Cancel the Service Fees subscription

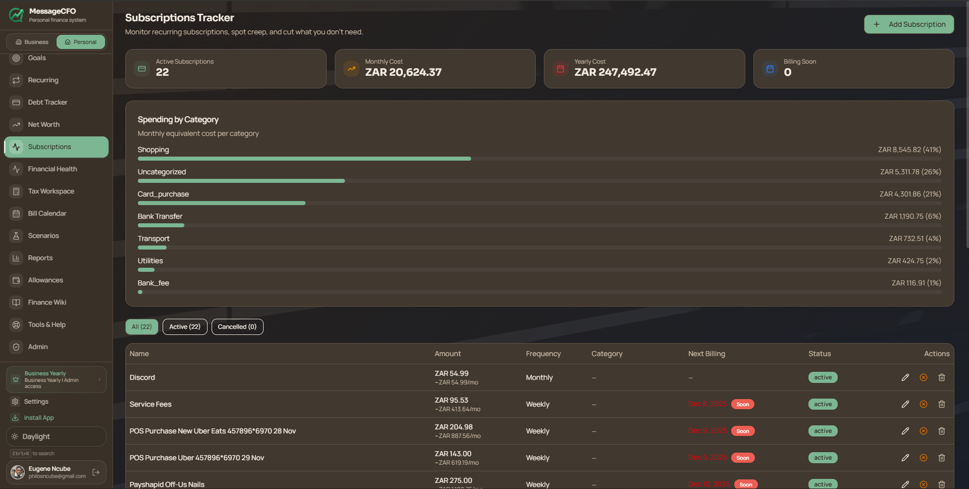point(924,404)
